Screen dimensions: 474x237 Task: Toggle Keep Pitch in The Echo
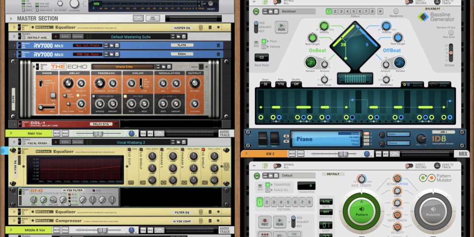pyautogui.click(x=64, y=95)
